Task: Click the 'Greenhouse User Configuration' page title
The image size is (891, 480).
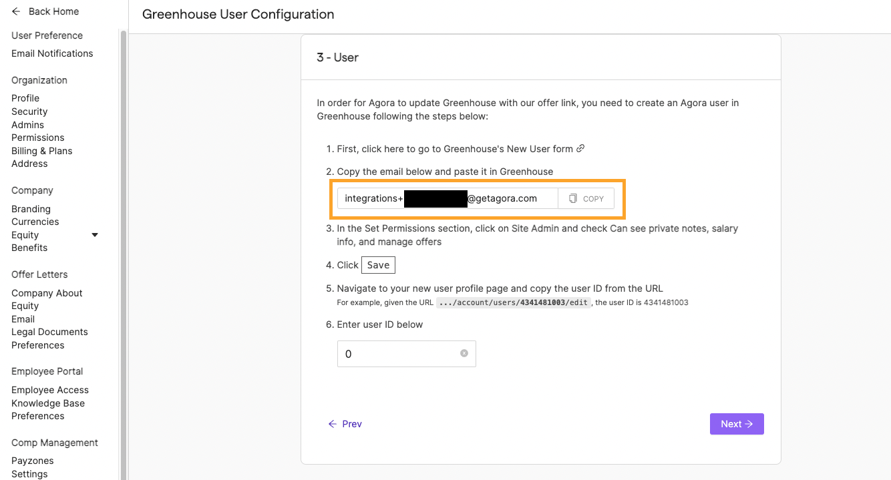Action: pyautogui.click(x=238, y=14)
